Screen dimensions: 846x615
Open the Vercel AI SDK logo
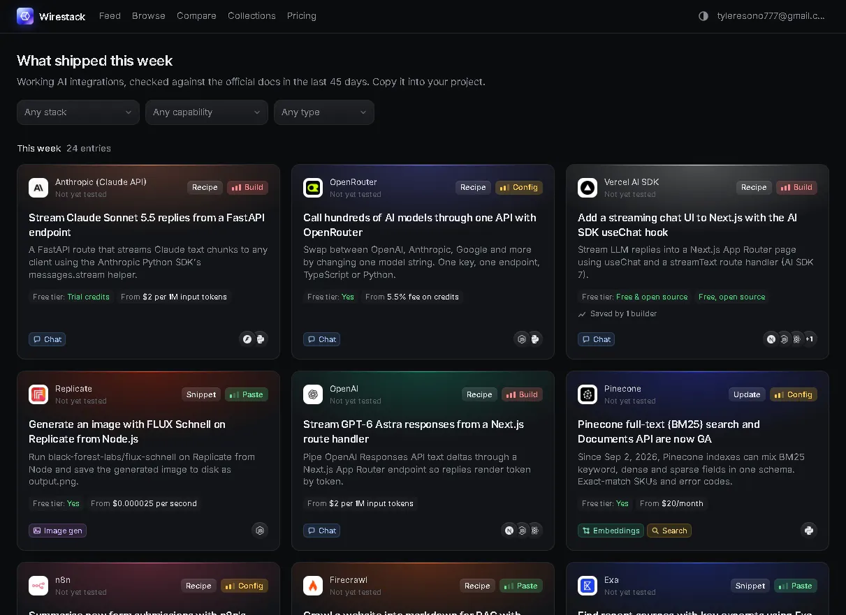point(588,188)
